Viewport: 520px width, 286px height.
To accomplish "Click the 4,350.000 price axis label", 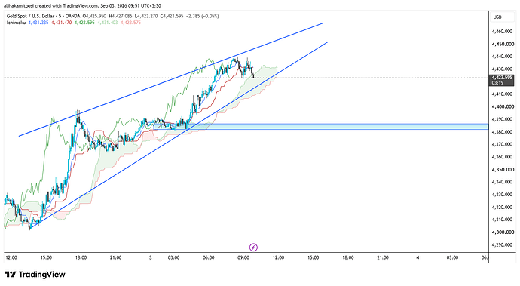I will point(503,169).
